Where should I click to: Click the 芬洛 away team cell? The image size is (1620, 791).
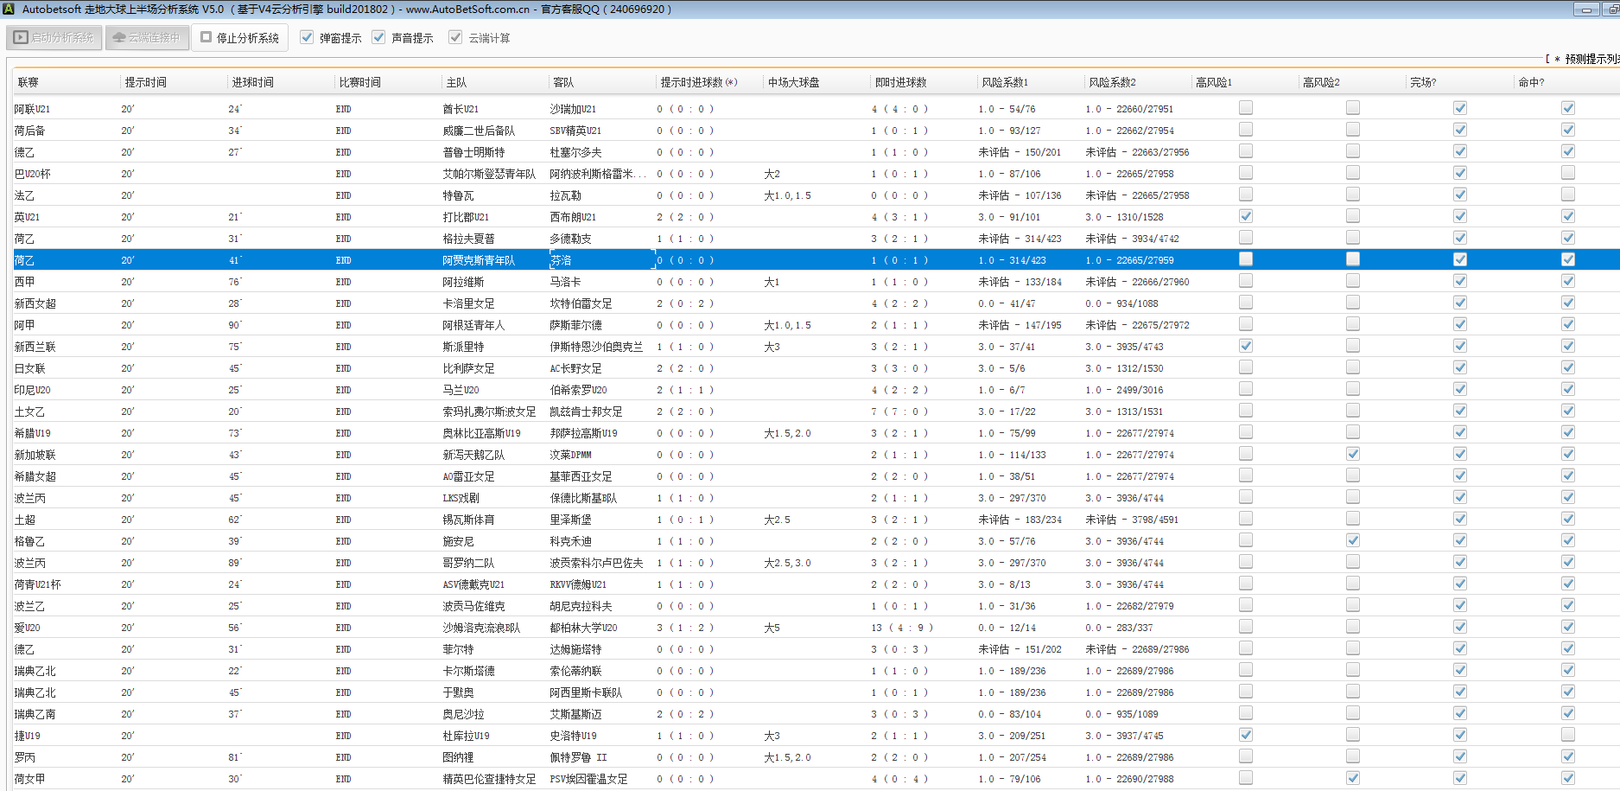[561, 260]
